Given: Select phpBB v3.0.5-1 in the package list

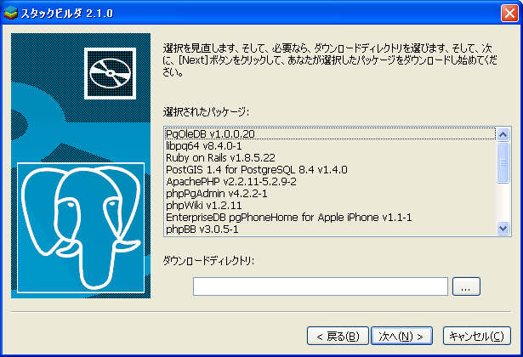Looking at the screenshot, I should tap(201, 229).
